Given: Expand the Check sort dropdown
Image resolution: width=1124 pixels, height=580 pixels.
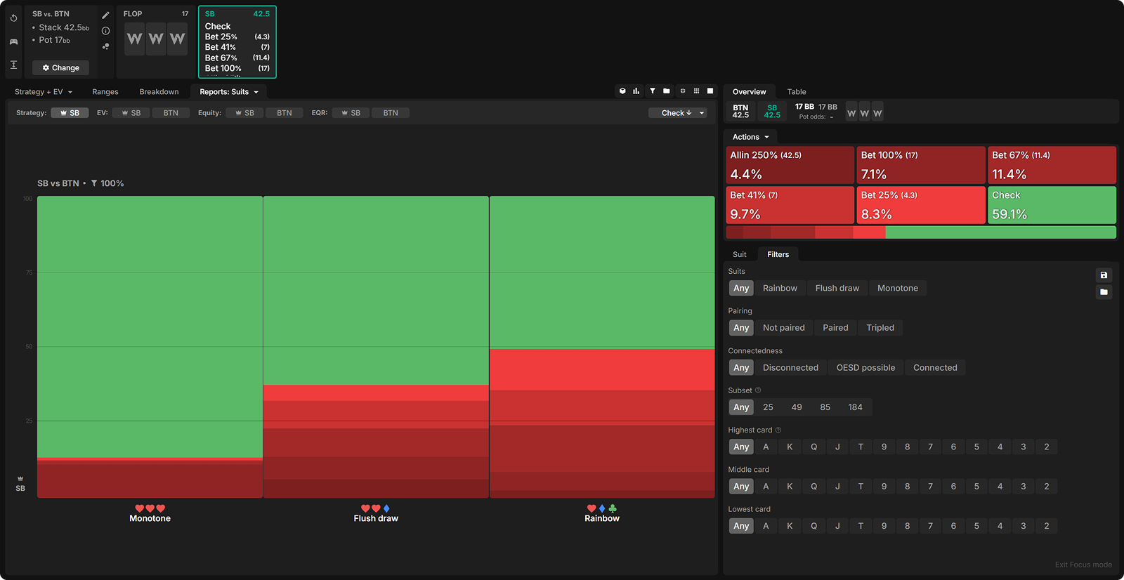Looking at the screenshot, I should pyautogui.click(x=677, y=113).
